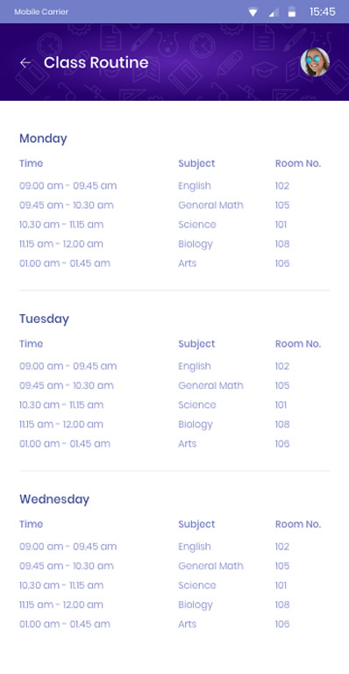Open Monday's General Math subject
Viewport: 349px width, 674px height.
[210, 205]
